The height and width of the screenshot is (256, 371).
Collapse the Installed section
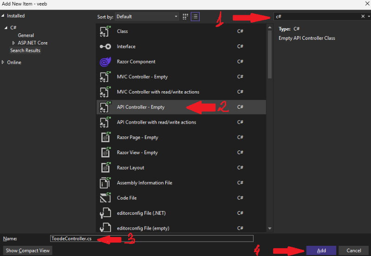point(3,16)
